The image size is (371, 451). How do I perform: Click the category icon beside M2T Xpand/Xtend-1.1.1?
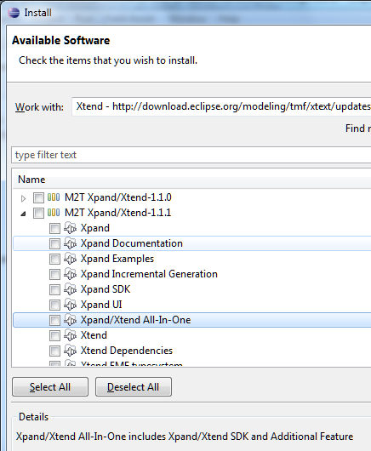pyautogui.click(x=54, y=213)
